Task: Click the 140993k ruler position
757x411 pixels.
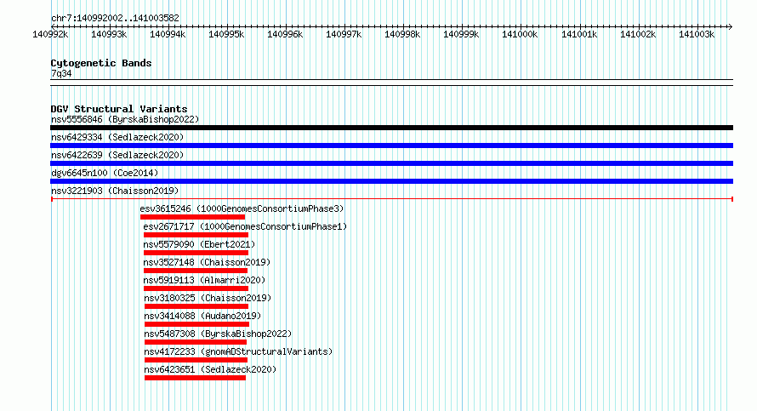Action: click(x=109, y=34)
